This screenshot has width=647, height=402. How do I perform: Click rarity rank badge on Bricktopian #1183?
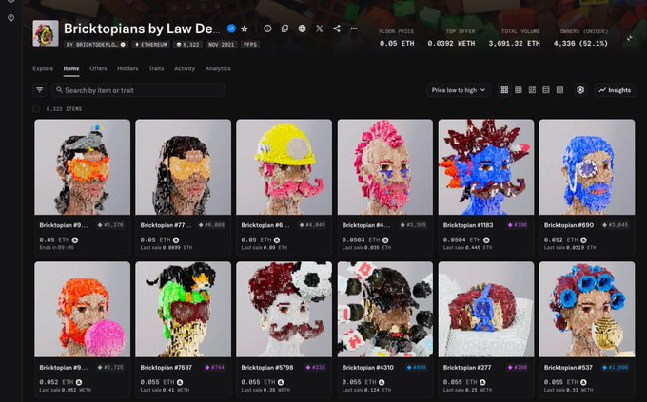[518, 225]
